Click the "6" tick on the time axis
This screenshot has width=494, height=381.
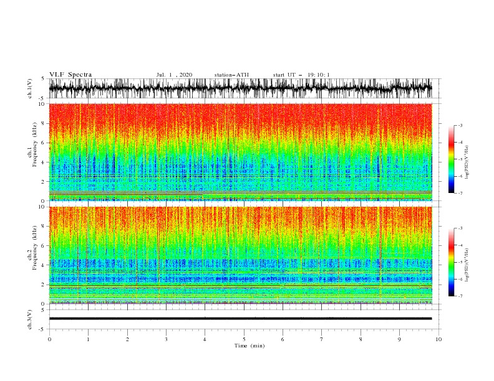click(x=283, y=339)
